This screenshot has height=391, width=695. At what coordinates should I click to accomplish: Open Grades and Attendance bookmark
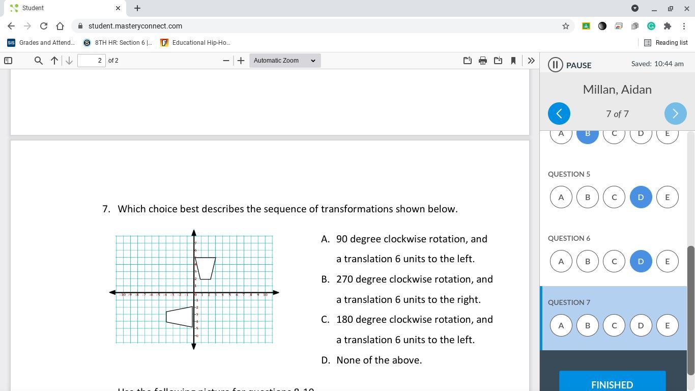tap(41, 43)
